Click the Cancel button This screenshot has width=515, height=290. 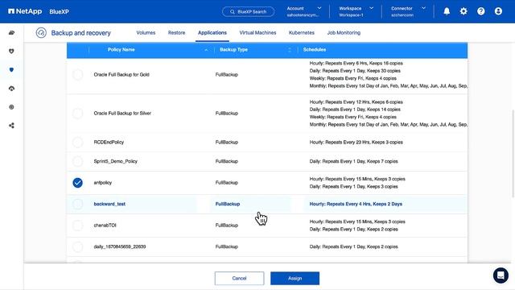(x=239, y=278)
